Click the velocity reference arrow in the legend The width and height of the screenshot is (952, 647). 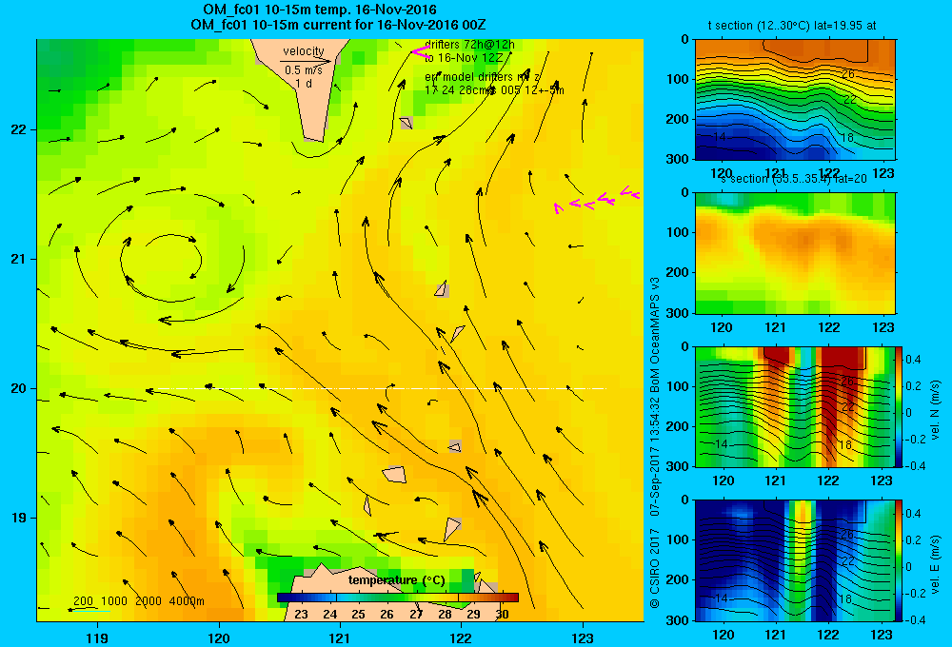click(306, 61)
